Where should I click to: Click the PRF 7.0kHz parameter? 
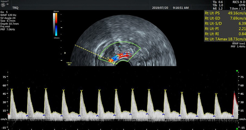pos(8,29)
